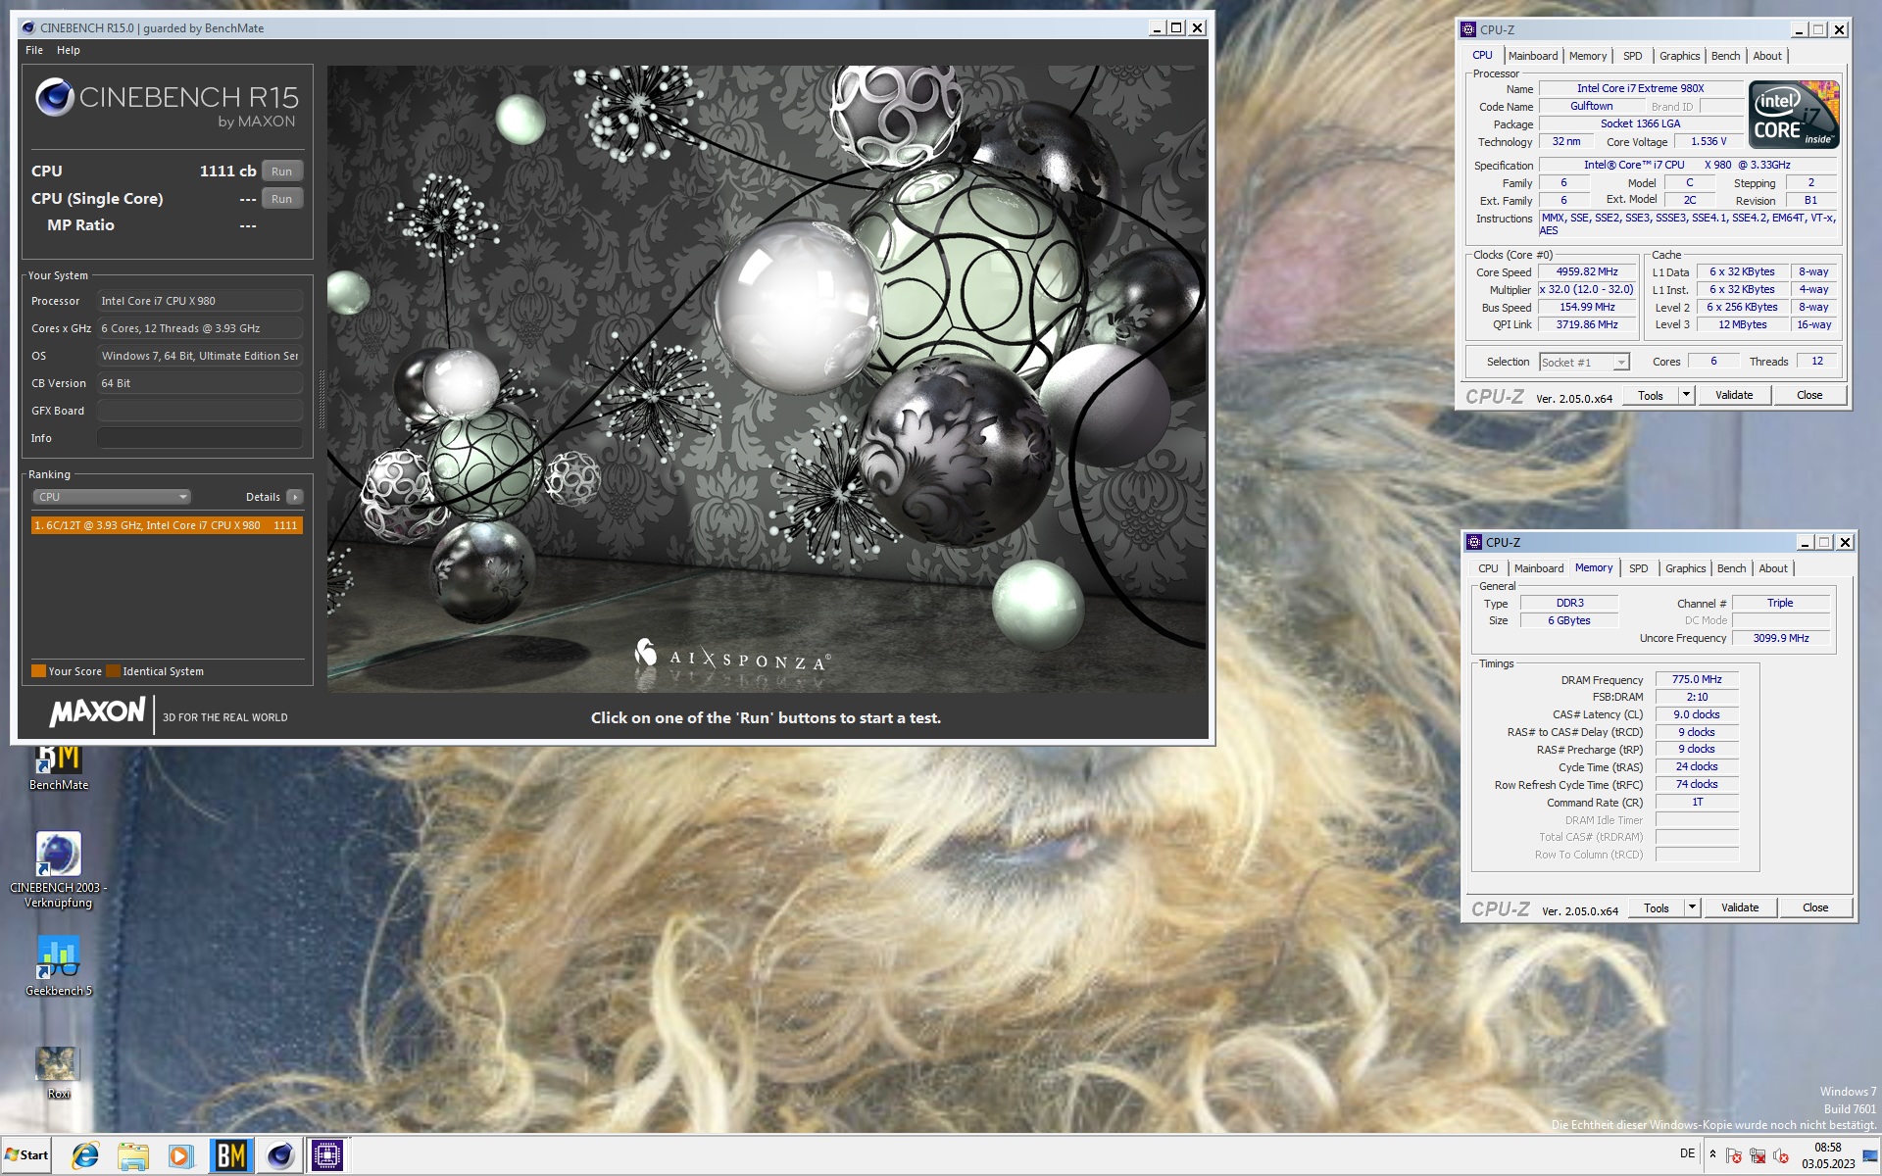The width and height of the screenshot is (1882, 1176).
Task: Click the top CPU-Z title bar icon
Action: [1468, 29]
